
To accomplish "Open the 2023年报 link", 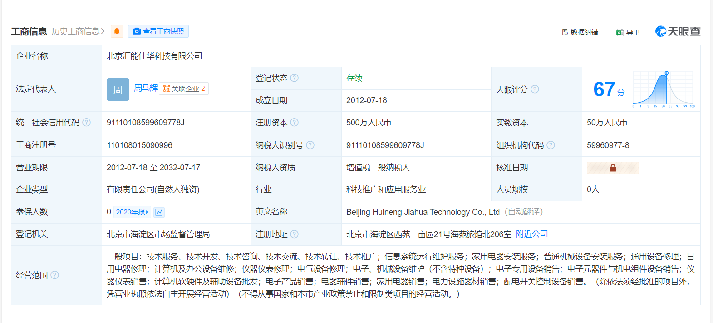I will click(132, 212).
